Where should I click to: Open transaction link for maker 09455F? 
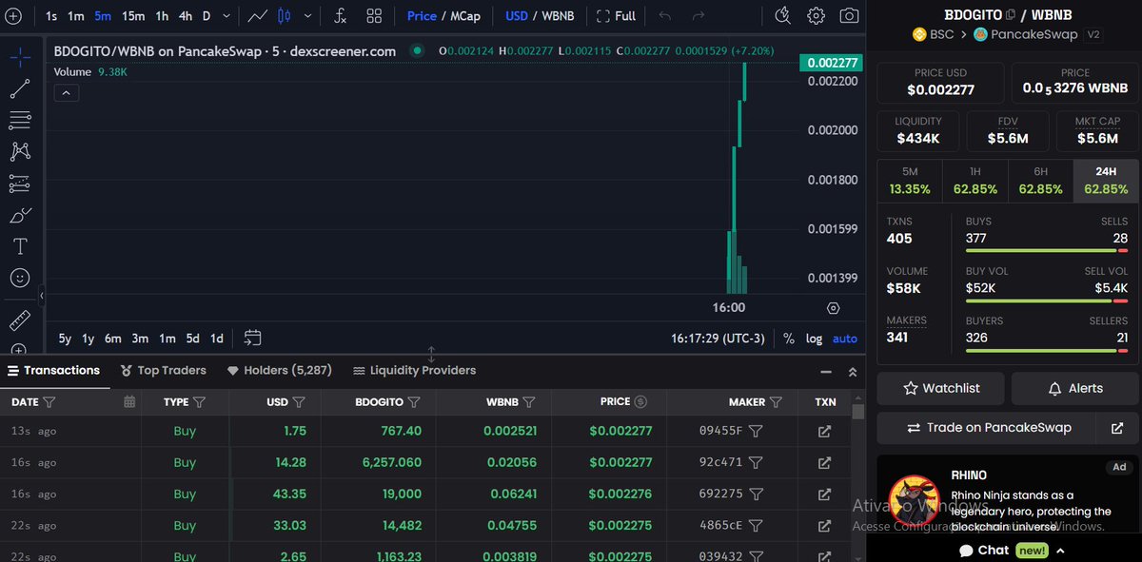(824, 431)
